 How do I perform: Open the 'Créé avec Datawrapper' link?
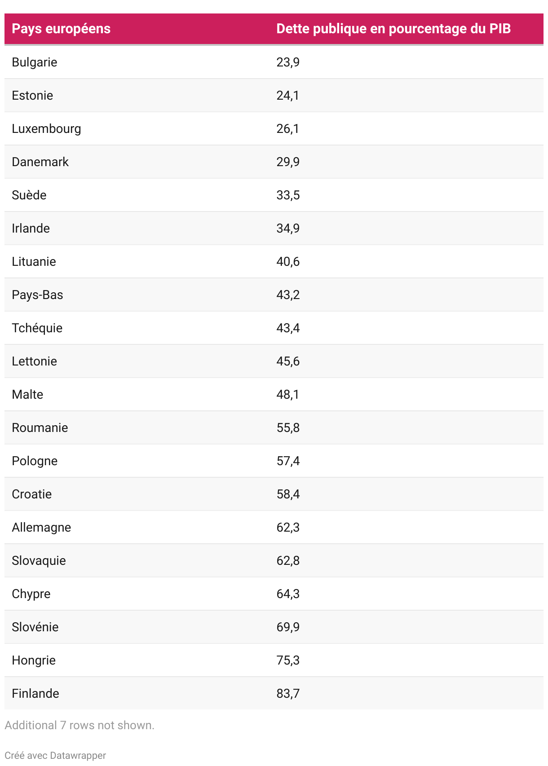tap(55, 756)
